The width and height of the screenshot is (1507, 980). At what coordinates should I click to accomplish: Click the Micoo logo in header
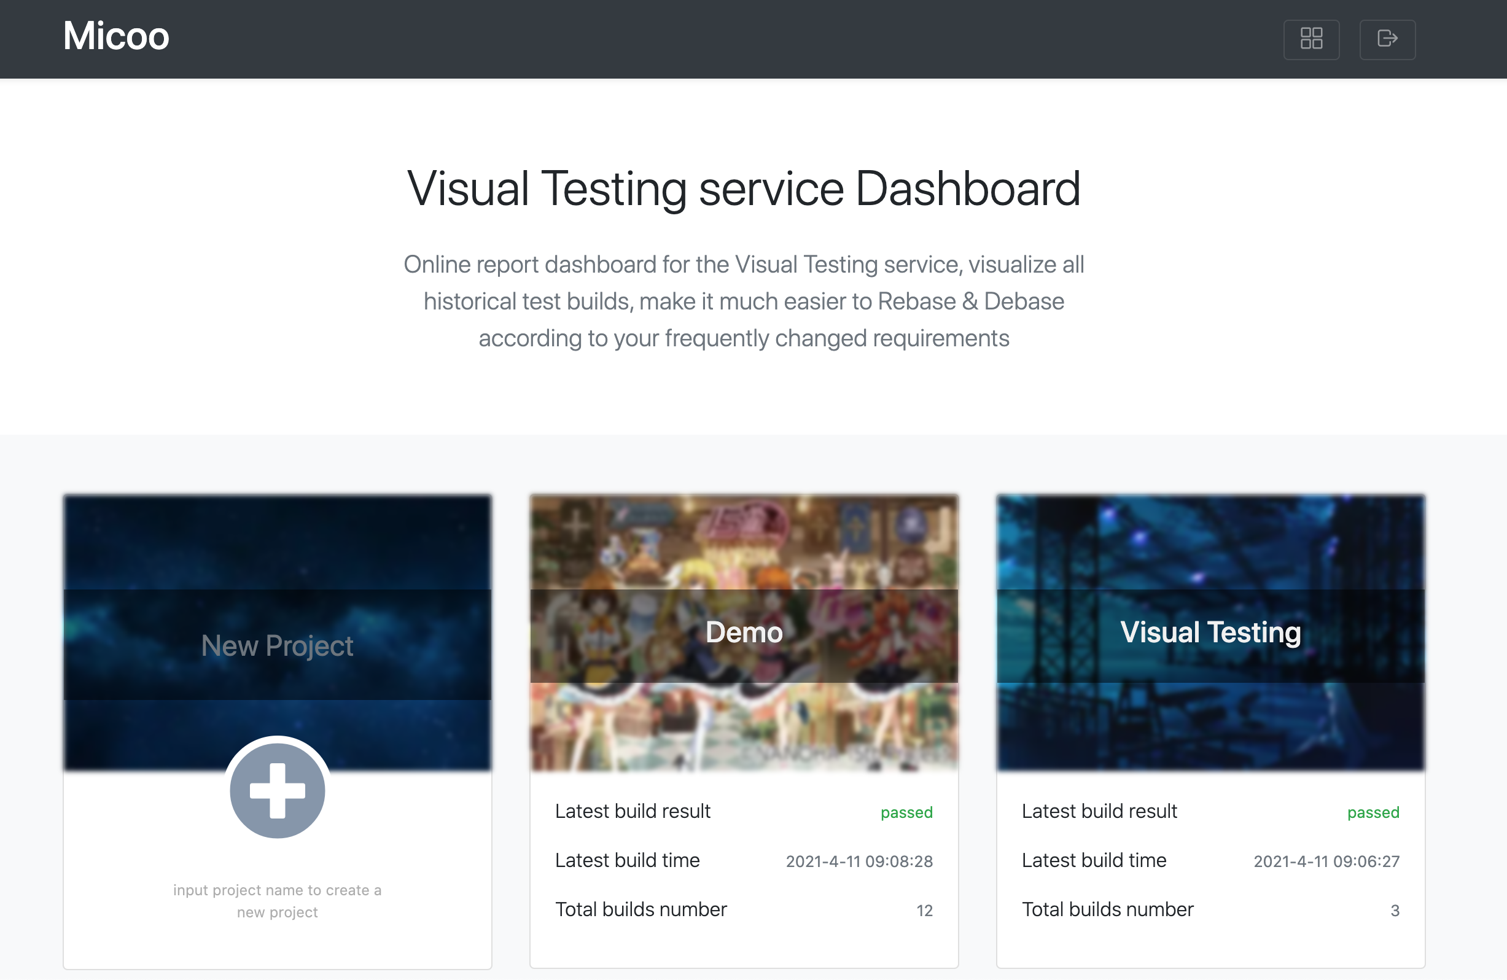pos(116,36)
